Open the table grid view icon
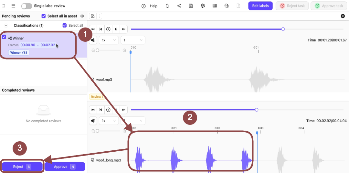The image size is (349, 173). tap(215, 6)
